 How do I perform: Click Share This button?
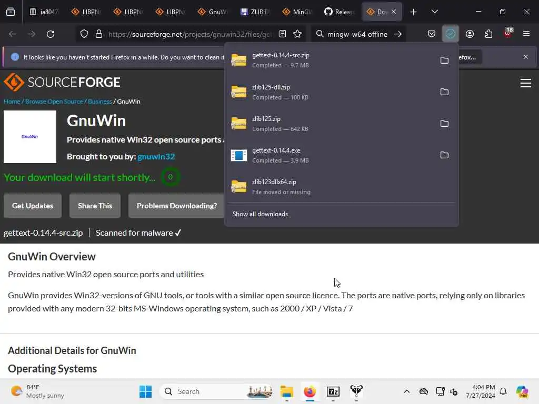(95, 206)
